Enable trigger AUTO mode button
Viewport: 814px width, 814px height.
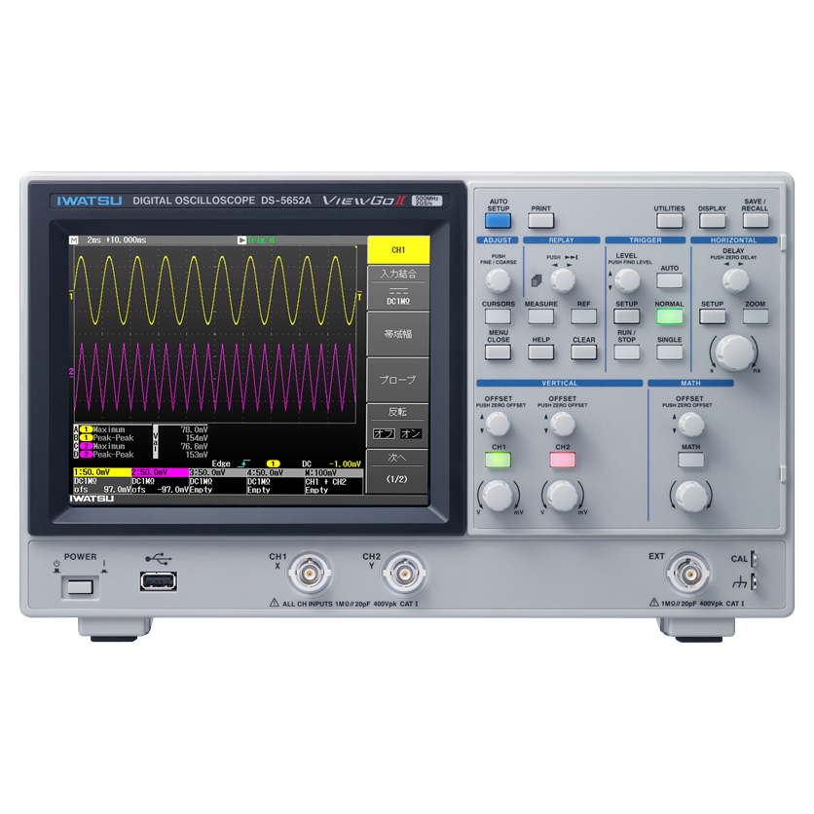669,280
